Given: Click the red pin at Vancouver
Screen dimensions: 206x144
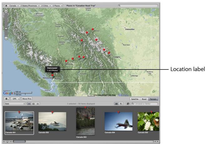Looking at the screenshot, I should pyautogui.click(x=53, y=75).
